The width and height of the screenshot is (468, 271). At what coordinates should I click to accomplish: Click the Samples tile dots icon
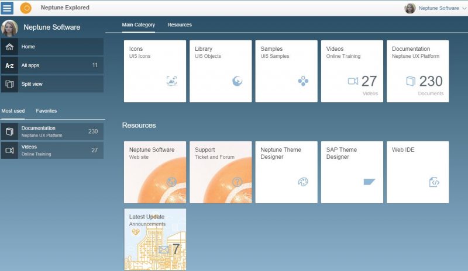tap(303, 81)
